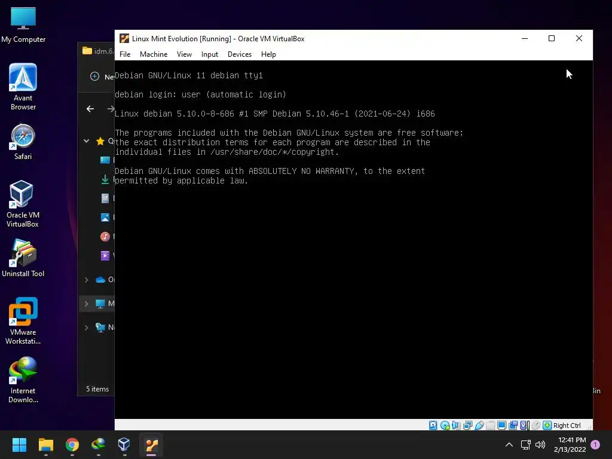612x459 pixels.
Task: Open the Input menu
Action: pos(210,54)
